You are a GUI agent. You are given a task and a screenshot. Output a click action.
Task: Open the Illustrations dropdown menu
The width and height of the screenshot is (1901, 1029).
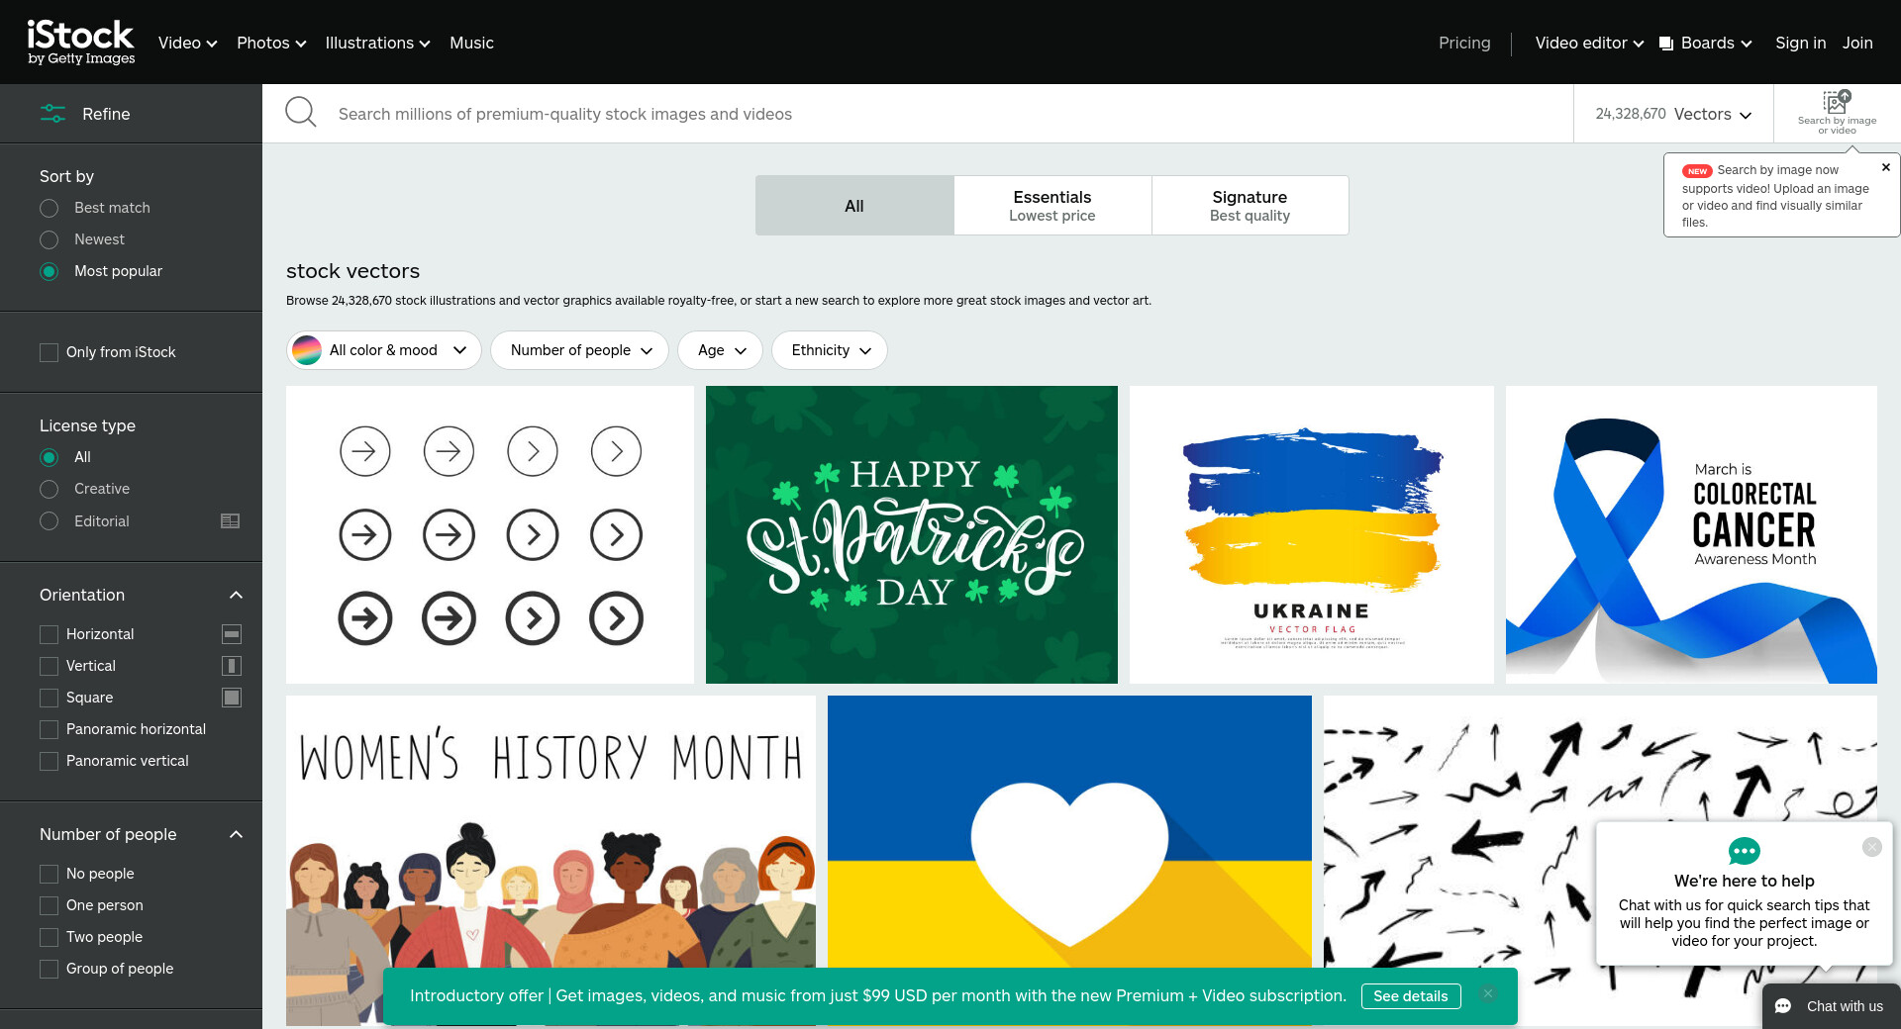[377, 43]
